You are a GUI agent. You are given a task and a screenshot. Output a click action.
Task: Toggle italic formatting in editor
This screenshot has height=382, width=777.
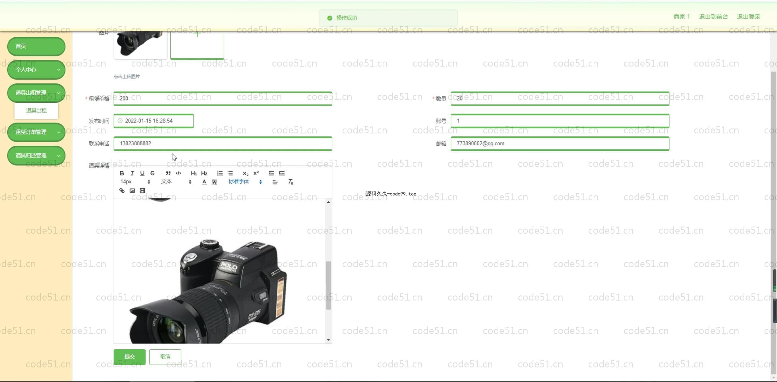point(132,173)
